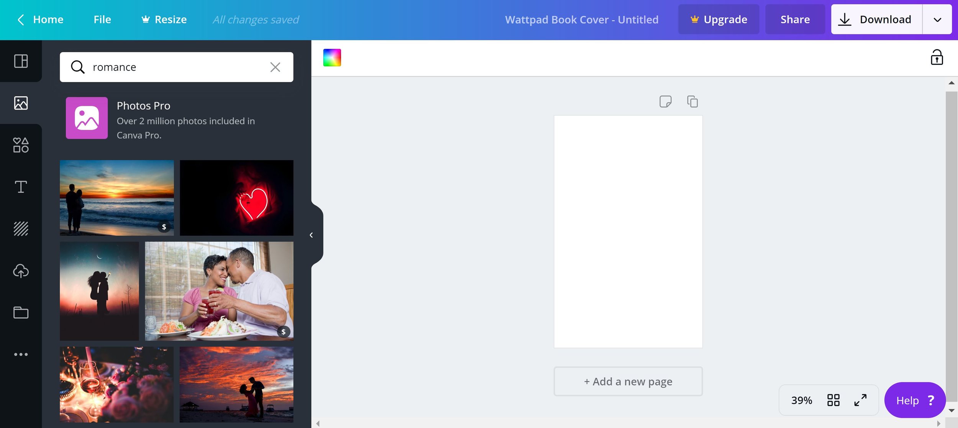Click the blank canvas page
The image size is (958, 428).
[x=628, y=231]
